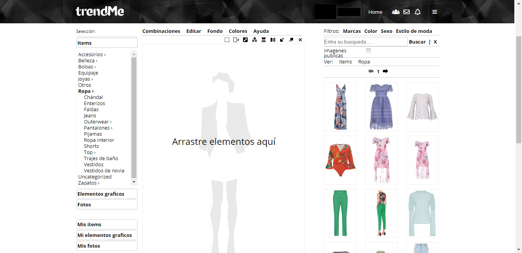Screen dimensions: 522x253
Task: Expand the Outerwear subcategory
Action: coord(97,122)
